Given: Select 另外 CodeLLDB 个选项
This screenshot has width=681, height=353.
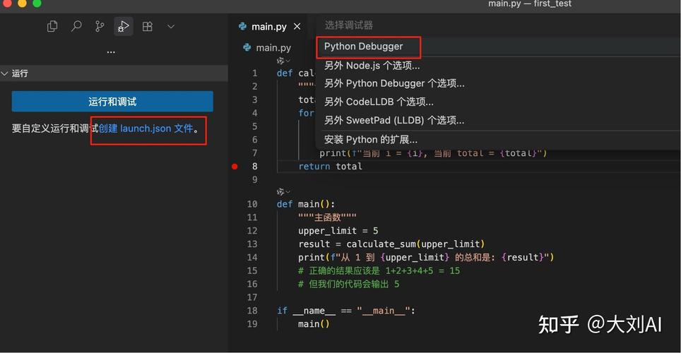Looking at the screenshot, I should [x=498, y=102].
